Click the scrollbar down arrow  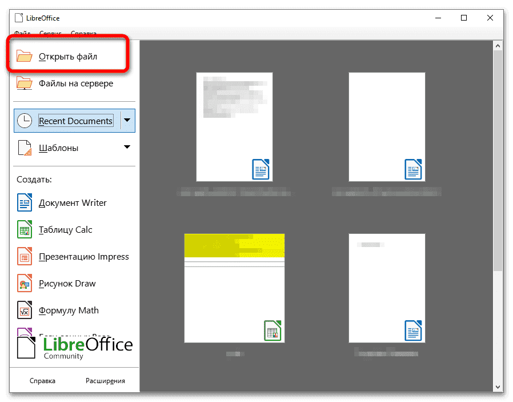click(x=498, y=386)
